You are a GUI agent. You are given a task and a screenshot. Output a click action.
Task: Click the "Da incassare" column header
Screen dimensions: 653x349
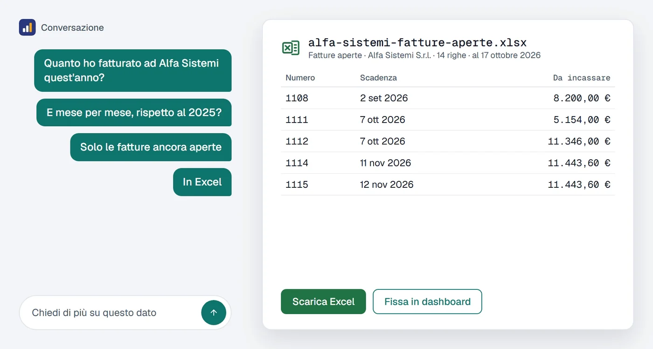(582, 78)
